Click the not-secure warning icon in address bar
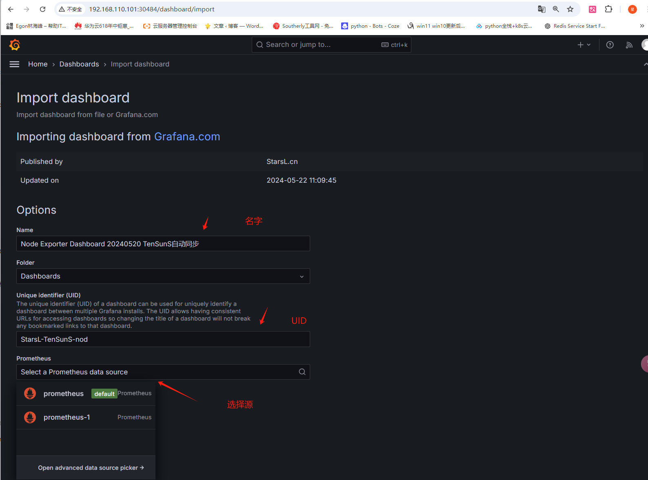The height and width of the screenshot is (480, 648). point(62,9)
